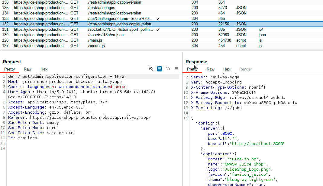Click the checkmark icon on the socket.io row

pyautogui.click(x=158, y=29)
